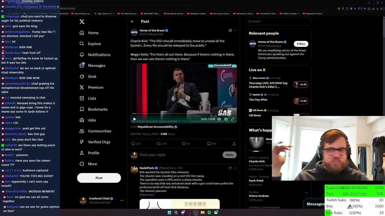
Task: Click the Grok icon on NadelParis reply
Action: [x=230, y=168]
